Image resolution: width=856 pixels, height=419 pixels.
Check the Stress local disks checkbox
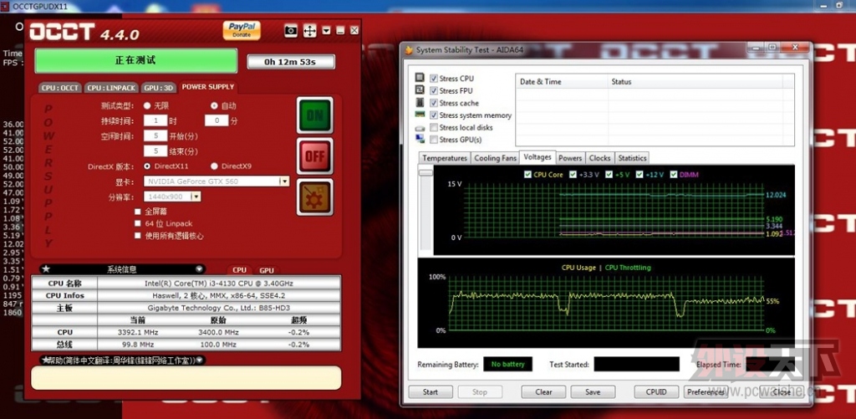pyautogui.click(x=434, y=127)
